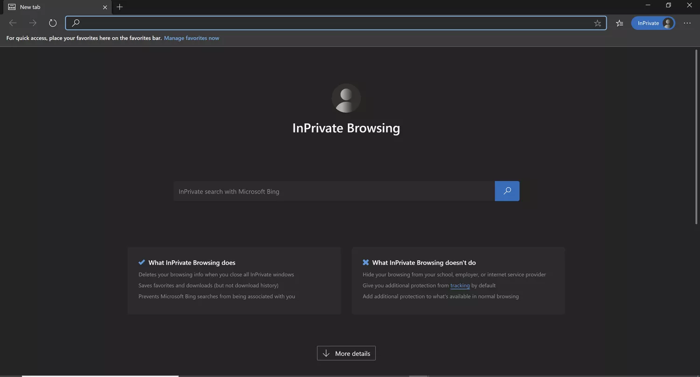
Task: Click the More details button
Action: [346, 353]
